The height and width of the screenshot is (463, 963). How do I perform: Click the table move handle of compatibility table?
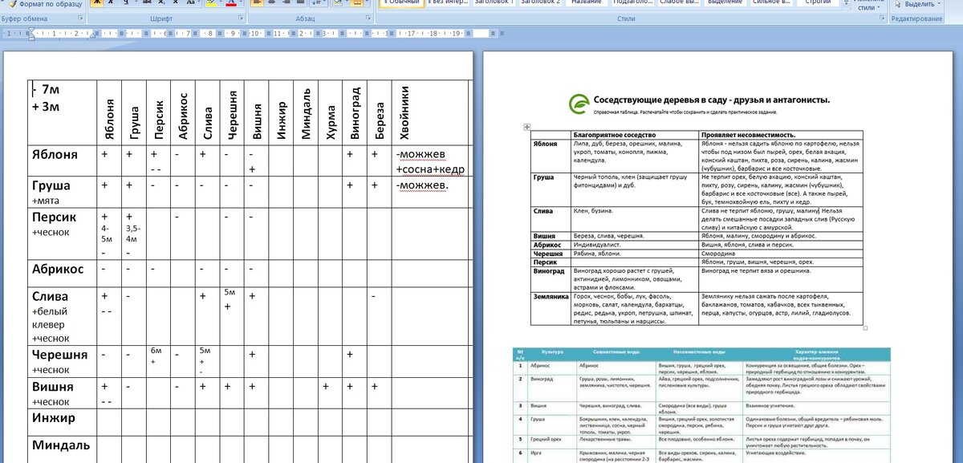(x=526, y=127)
